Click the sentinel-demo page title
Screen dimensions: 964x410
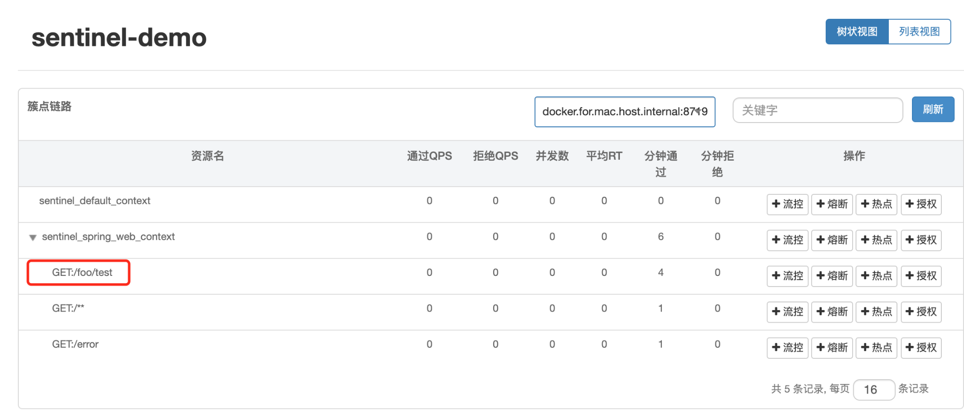pyautogui.click(x=119, y=38)
